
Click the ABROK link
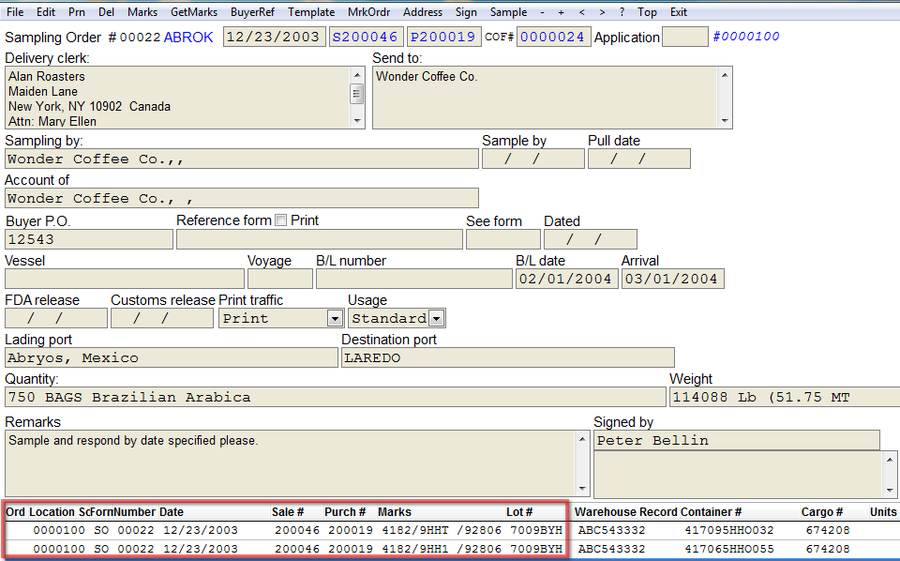[188, 38]
